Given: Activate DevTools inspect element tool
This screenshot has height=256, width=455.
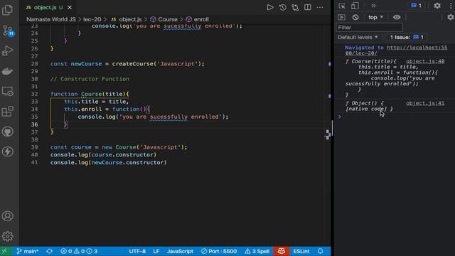Looking at the screenshot, I should [x=342, y=6].
